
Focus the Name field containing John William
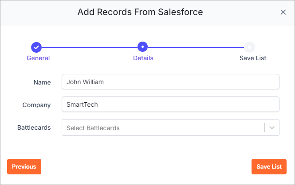pyautogui.click(x=170, y=82)
